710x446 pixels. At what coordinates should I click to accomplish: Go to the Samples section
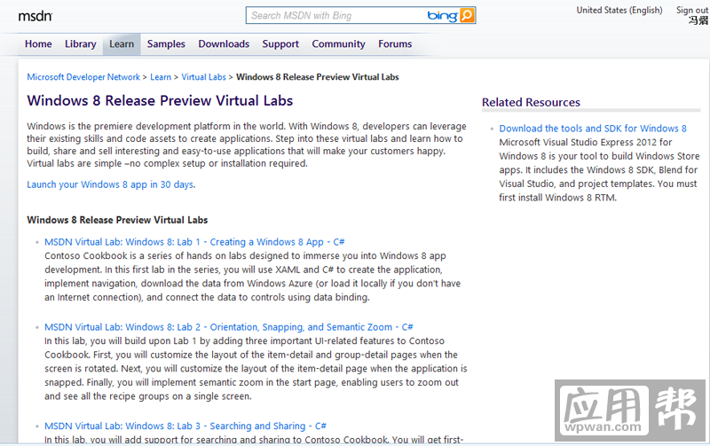click(166, 43)
